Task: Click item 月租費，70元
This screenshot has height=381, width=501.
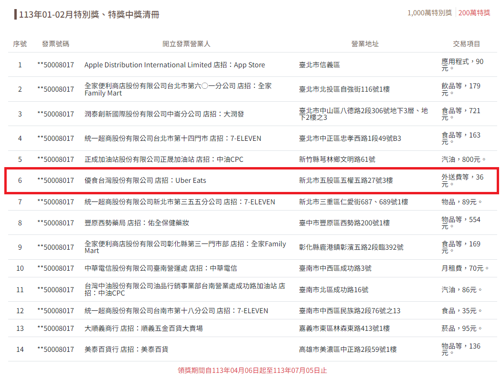Action: coord(465,268)
